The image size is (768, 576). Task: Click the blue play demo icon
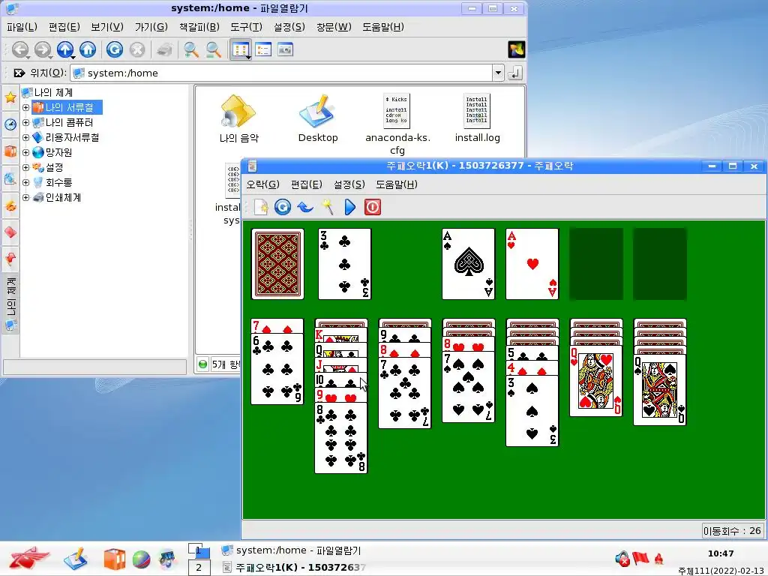click(349, 207)
